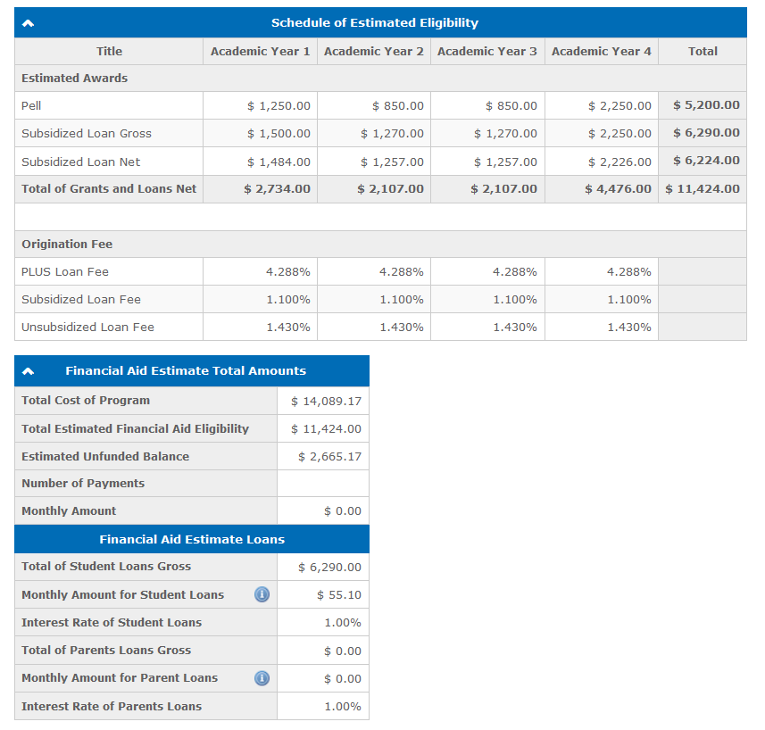Click the Origination Fee section row

point(380,244)
